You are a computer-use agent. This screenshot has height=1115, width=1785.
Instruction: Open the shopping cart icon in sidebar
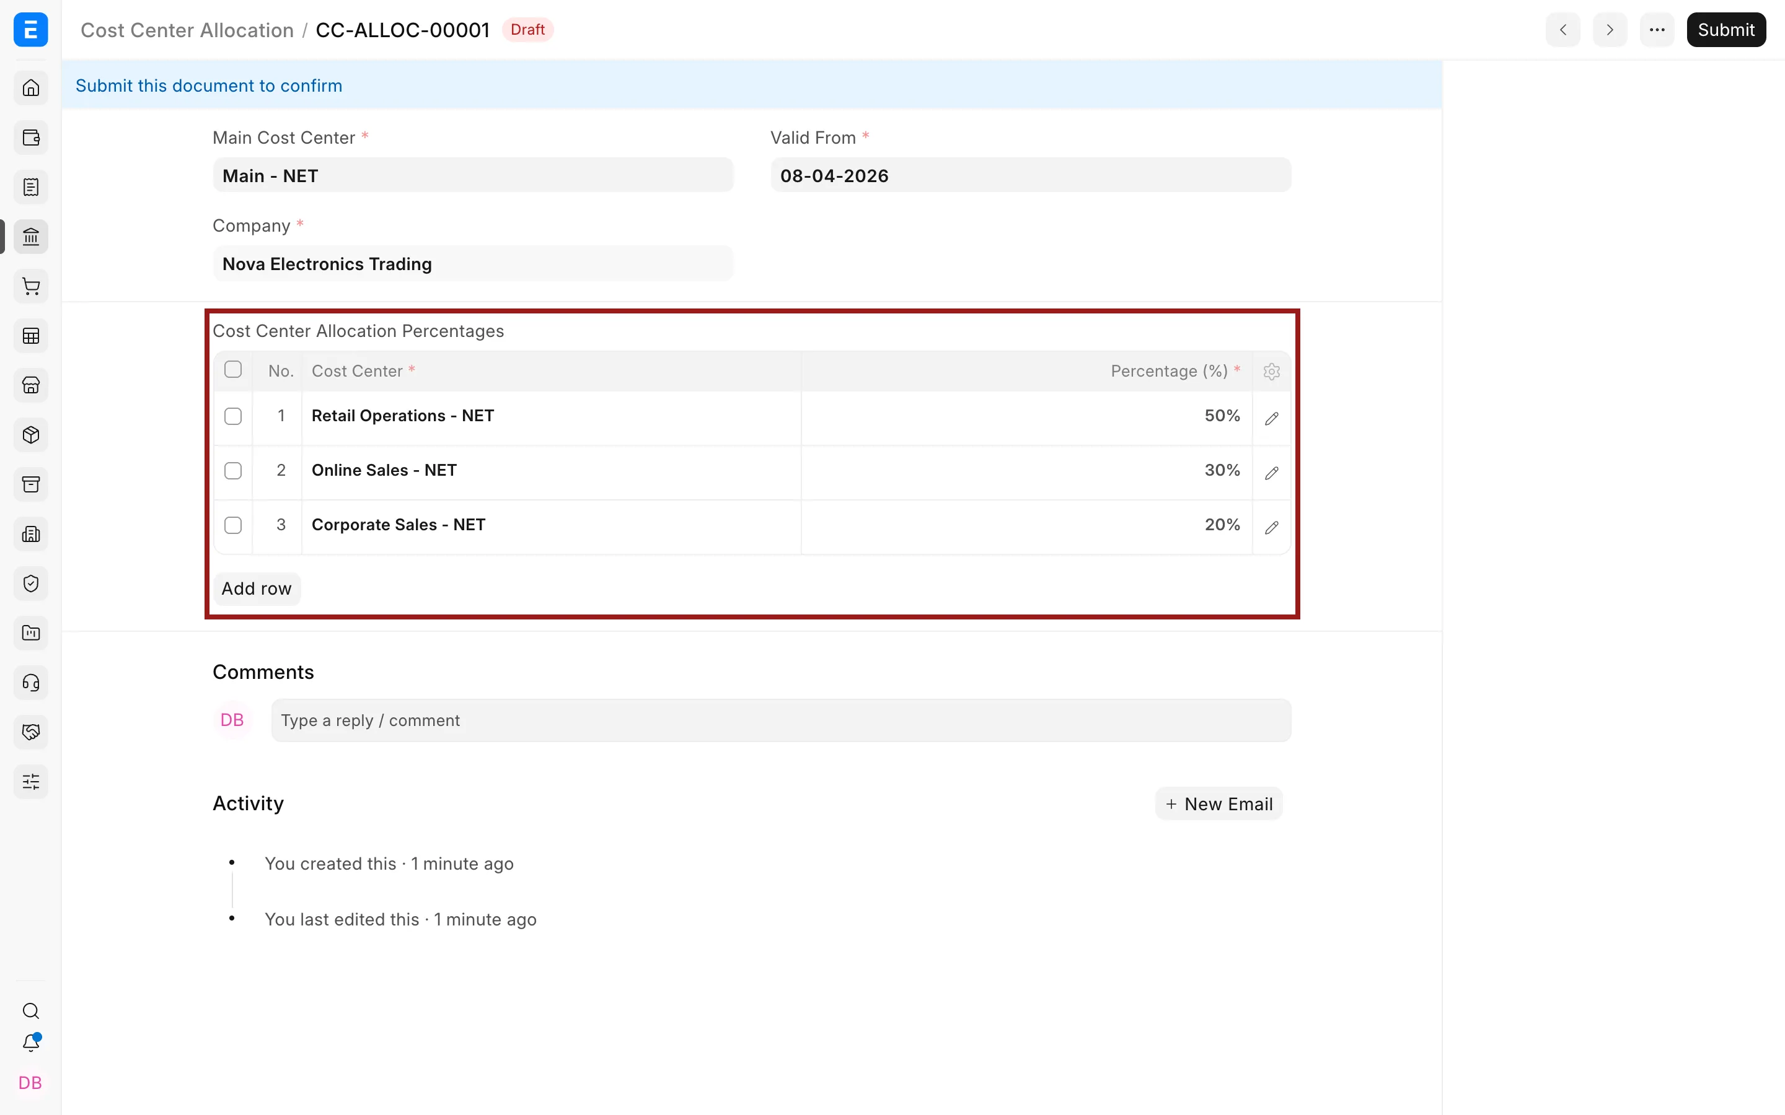[31, 286]
